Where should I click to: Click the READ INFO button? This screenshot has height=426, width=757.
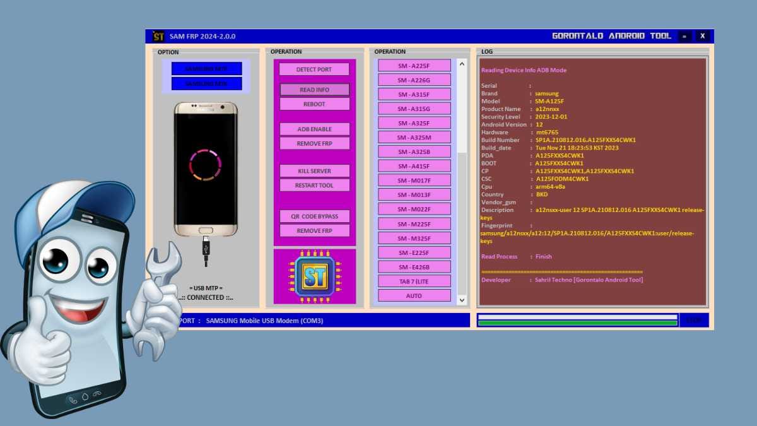click(314, 90)
